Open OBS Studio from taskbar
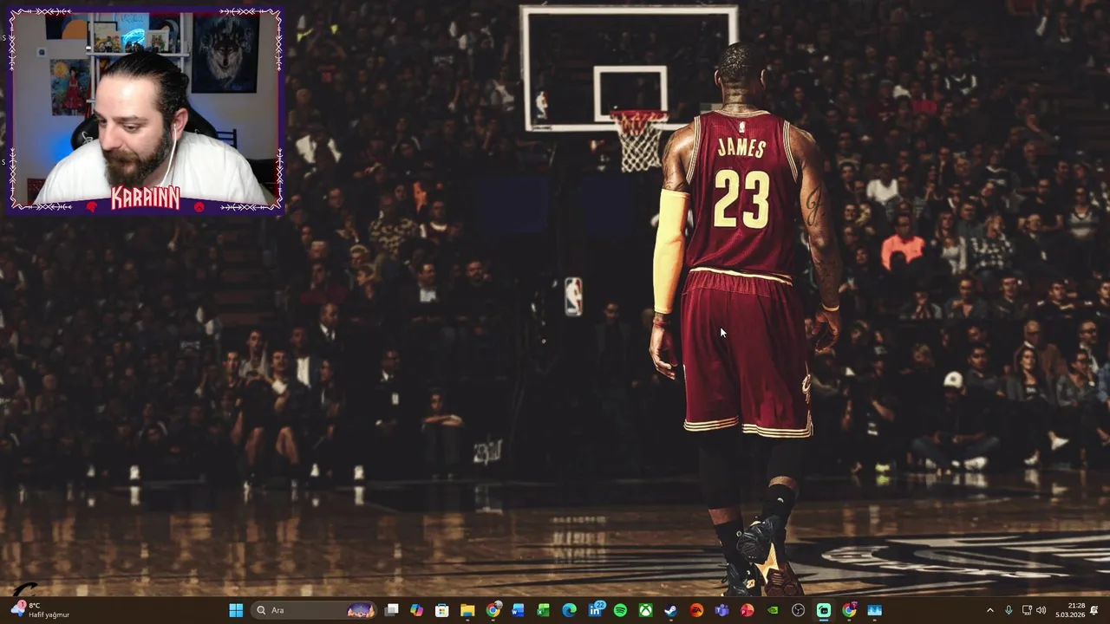The height and width of the screenshot is (624, 1110). pyautogui.click(x=798, y=610)
